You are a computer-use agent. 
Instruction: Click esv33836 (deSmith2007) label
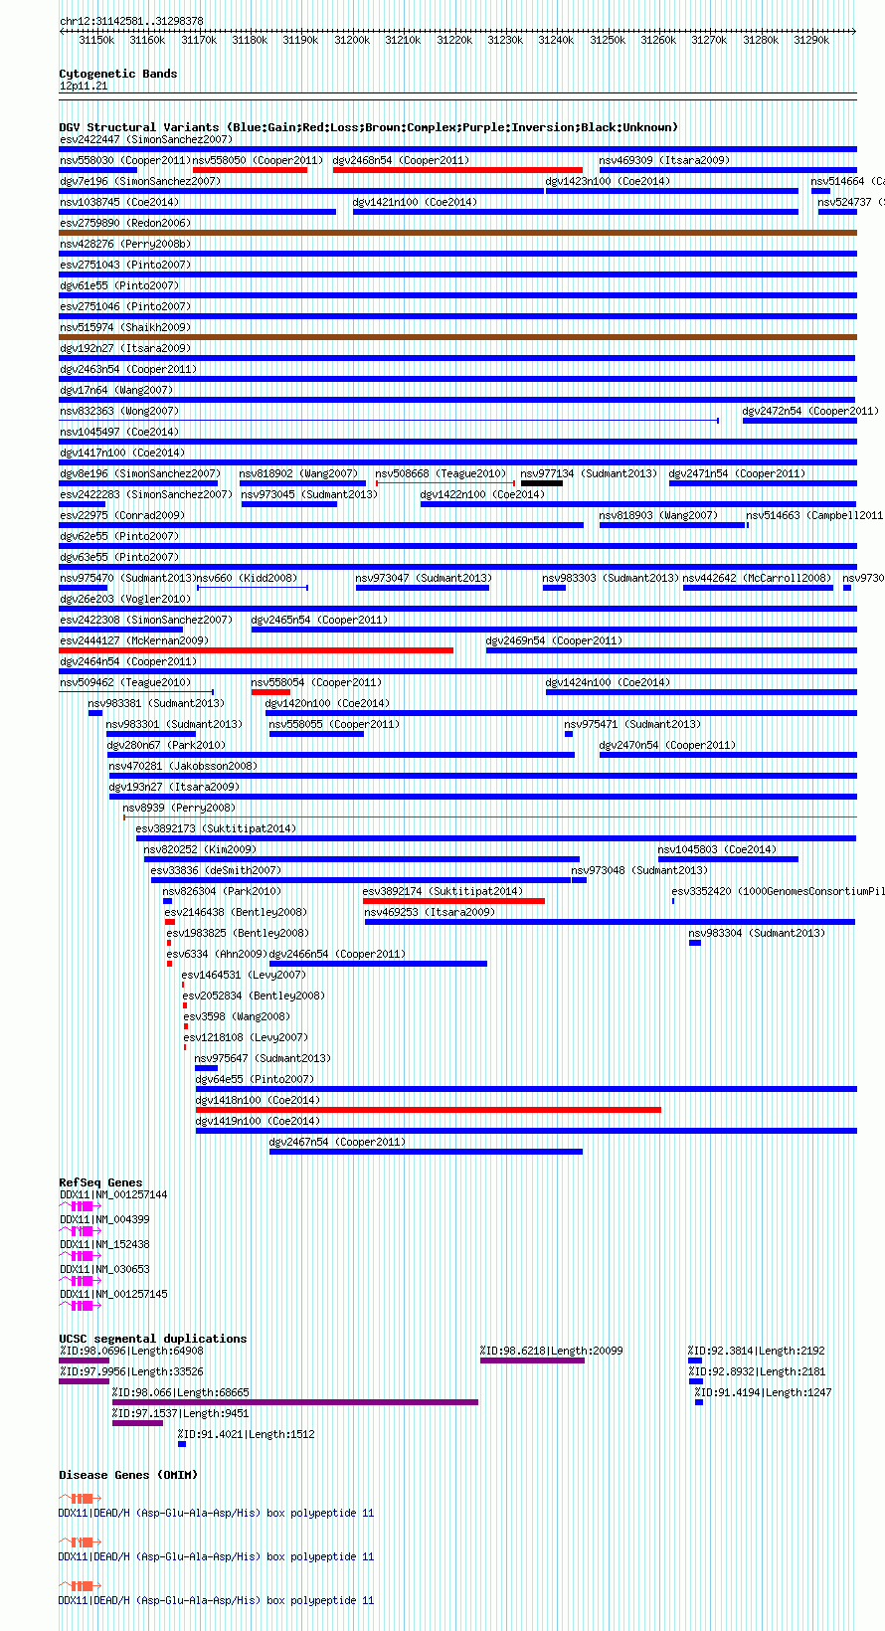tap(216, 870)
